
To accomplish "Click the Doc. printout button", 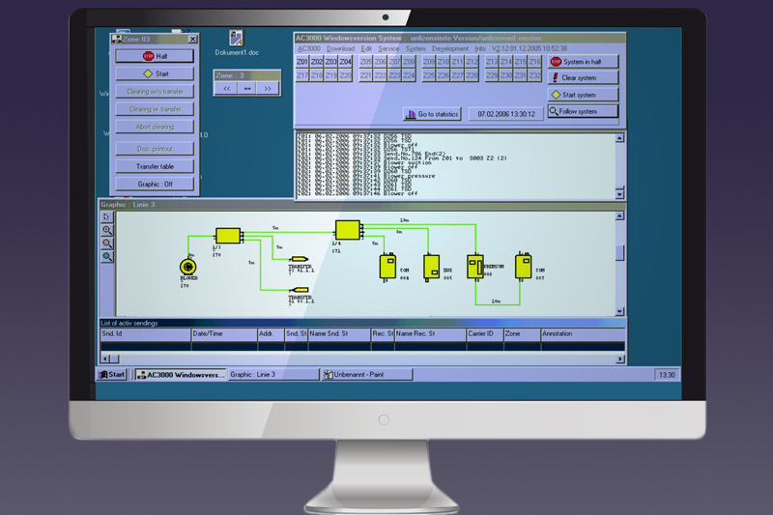I will [155, 149].
